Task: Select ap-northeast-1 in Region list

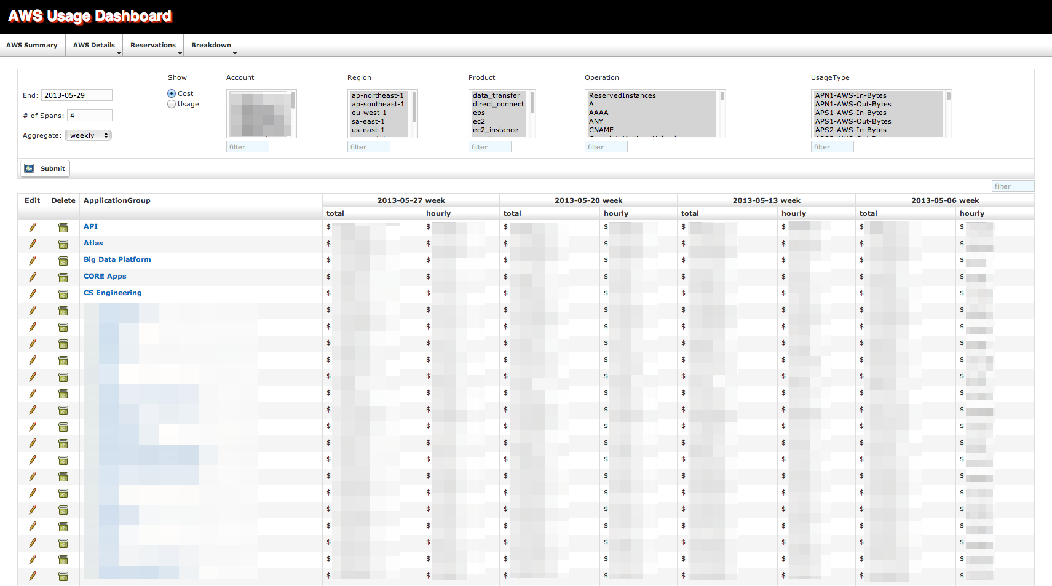Action: click(379, 95)
